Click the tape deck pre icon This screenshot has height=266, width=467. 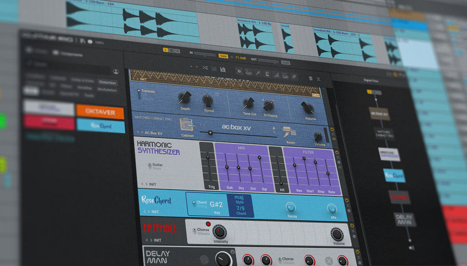(248, 72)
